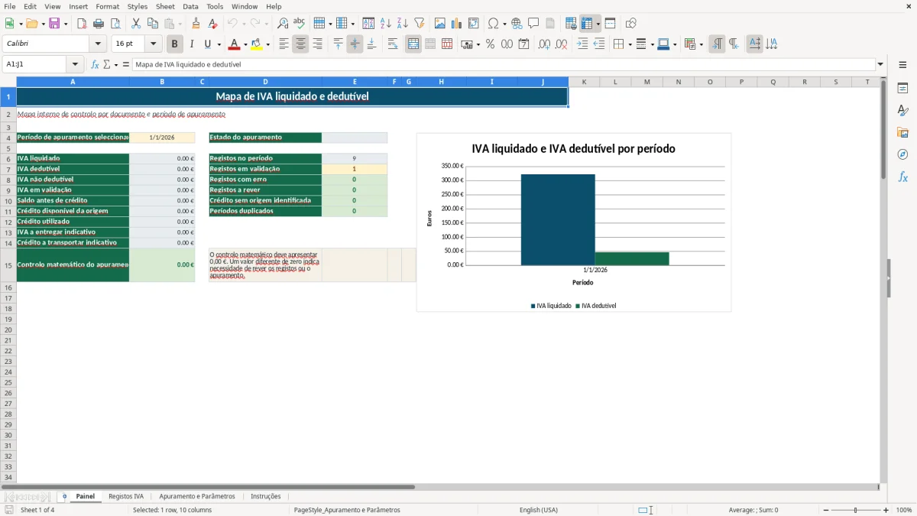Image resolution: width=917 pixels, height=516 pixels.
Task: Open the Tools menu
Action: click(215, 6)
